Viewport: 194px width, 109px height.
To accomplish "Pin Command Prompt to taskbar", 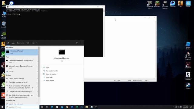I will tap(50, 81).
